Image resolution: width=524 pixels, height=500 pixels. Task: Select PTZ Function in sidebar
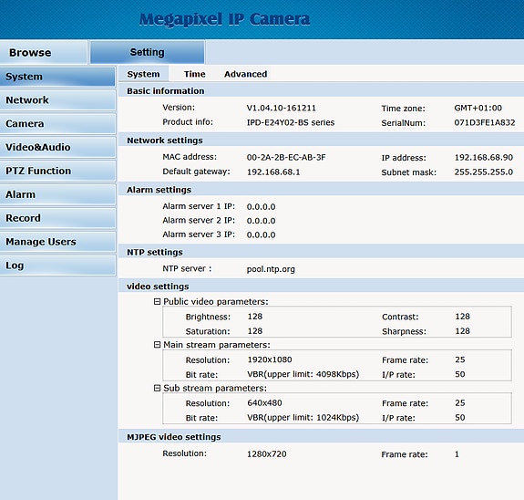tap(57, 171)
